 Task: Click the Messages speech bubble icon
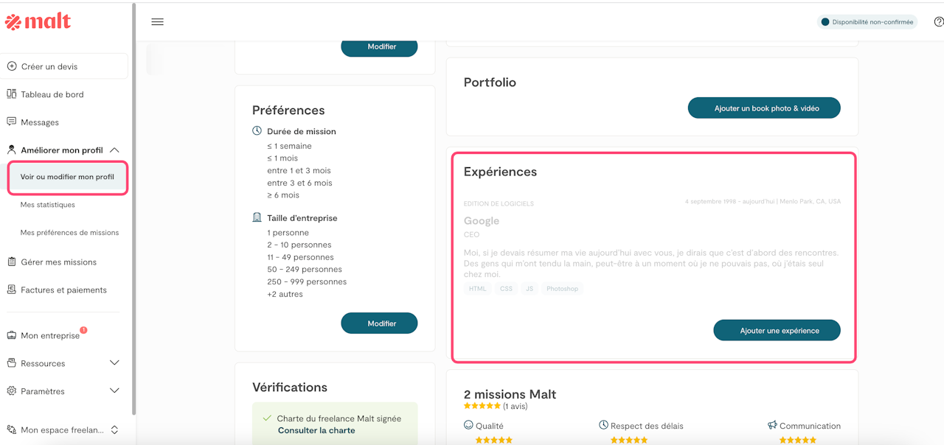point(12,122)
